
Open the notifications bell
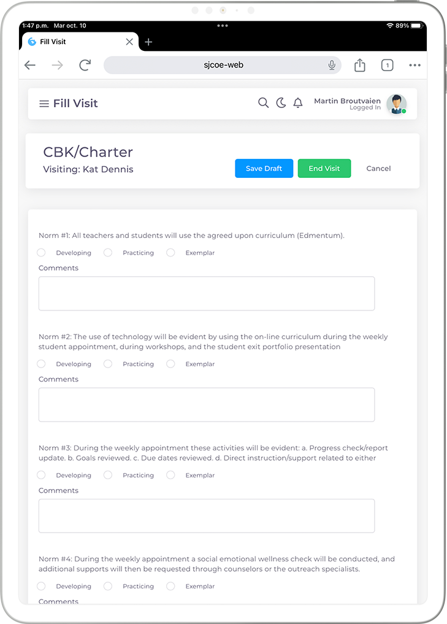pyautogui.click(x=298, y=103)
